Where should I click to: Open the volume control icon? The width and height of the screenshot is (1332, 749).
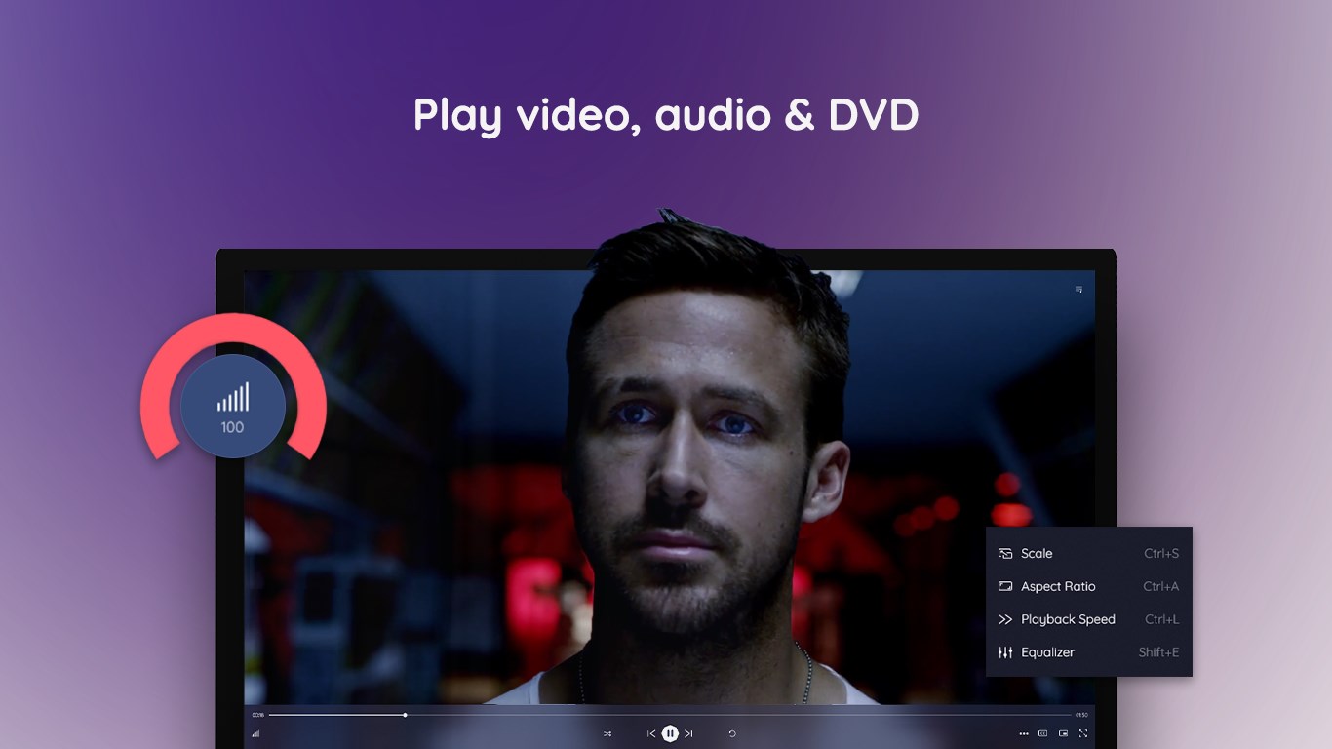pyautogui.click(x=255, y=733)
